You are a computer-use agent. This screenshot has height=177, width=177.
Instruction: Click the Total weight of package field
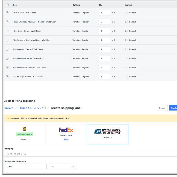coord(25,167)
